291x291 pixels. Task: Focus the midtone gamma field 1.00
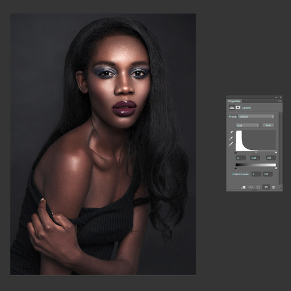[255, 158]
